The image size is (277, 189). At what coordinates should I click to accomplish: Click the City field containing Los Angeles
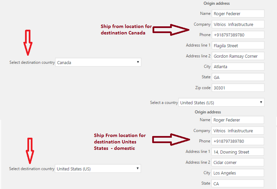coord(238,173)
